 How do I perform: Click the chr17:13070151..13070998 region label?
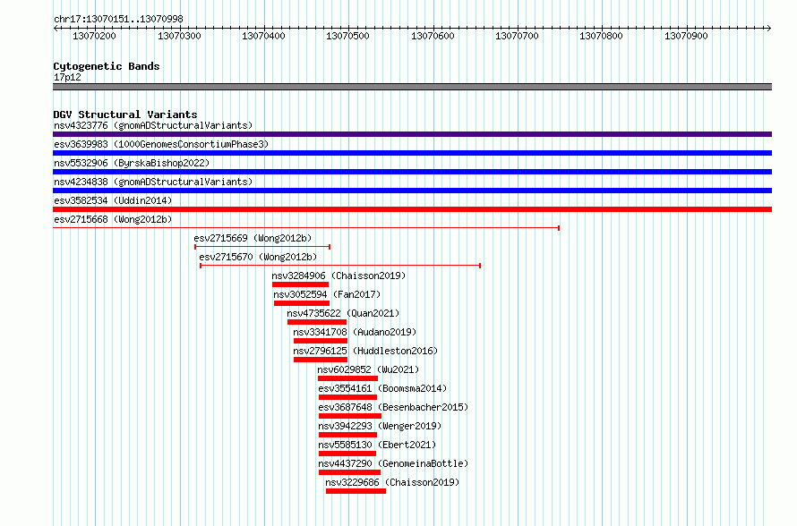point(118,19)
